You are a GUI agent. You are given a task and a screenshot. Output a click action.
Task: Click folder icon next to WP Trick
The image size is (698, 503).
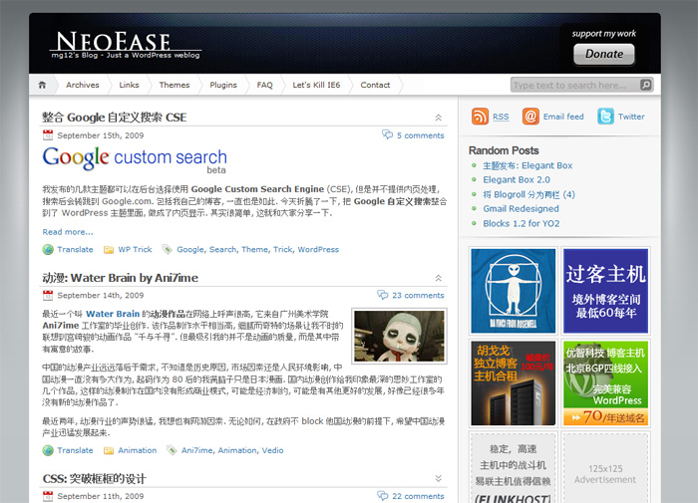point(108,250)
